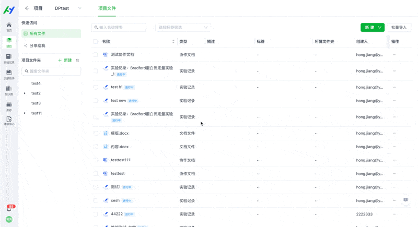418x227 pixels.
Task: Open the document 测试协作文档
Action: coord(122,55)
